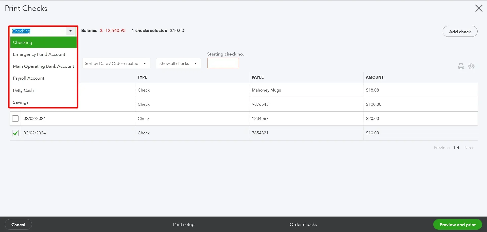Click the PAYEE column header

(x=258, y=77)
